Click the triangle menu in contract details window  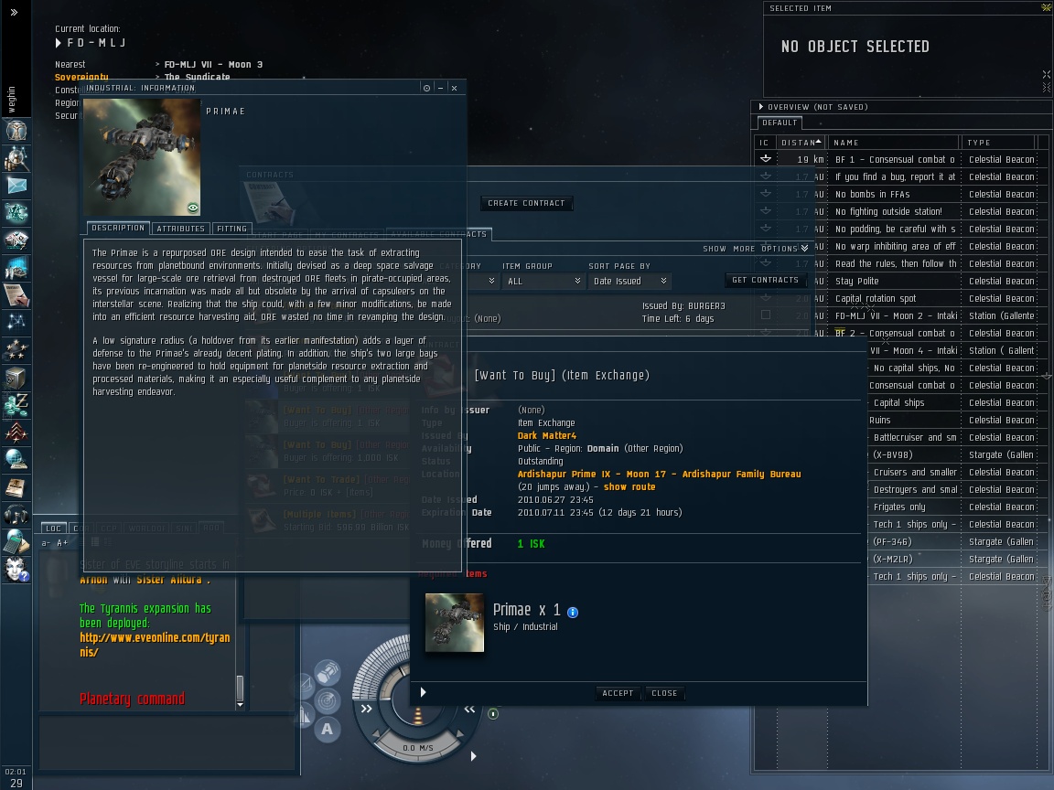pyautogui.click(x=423, y=692)
